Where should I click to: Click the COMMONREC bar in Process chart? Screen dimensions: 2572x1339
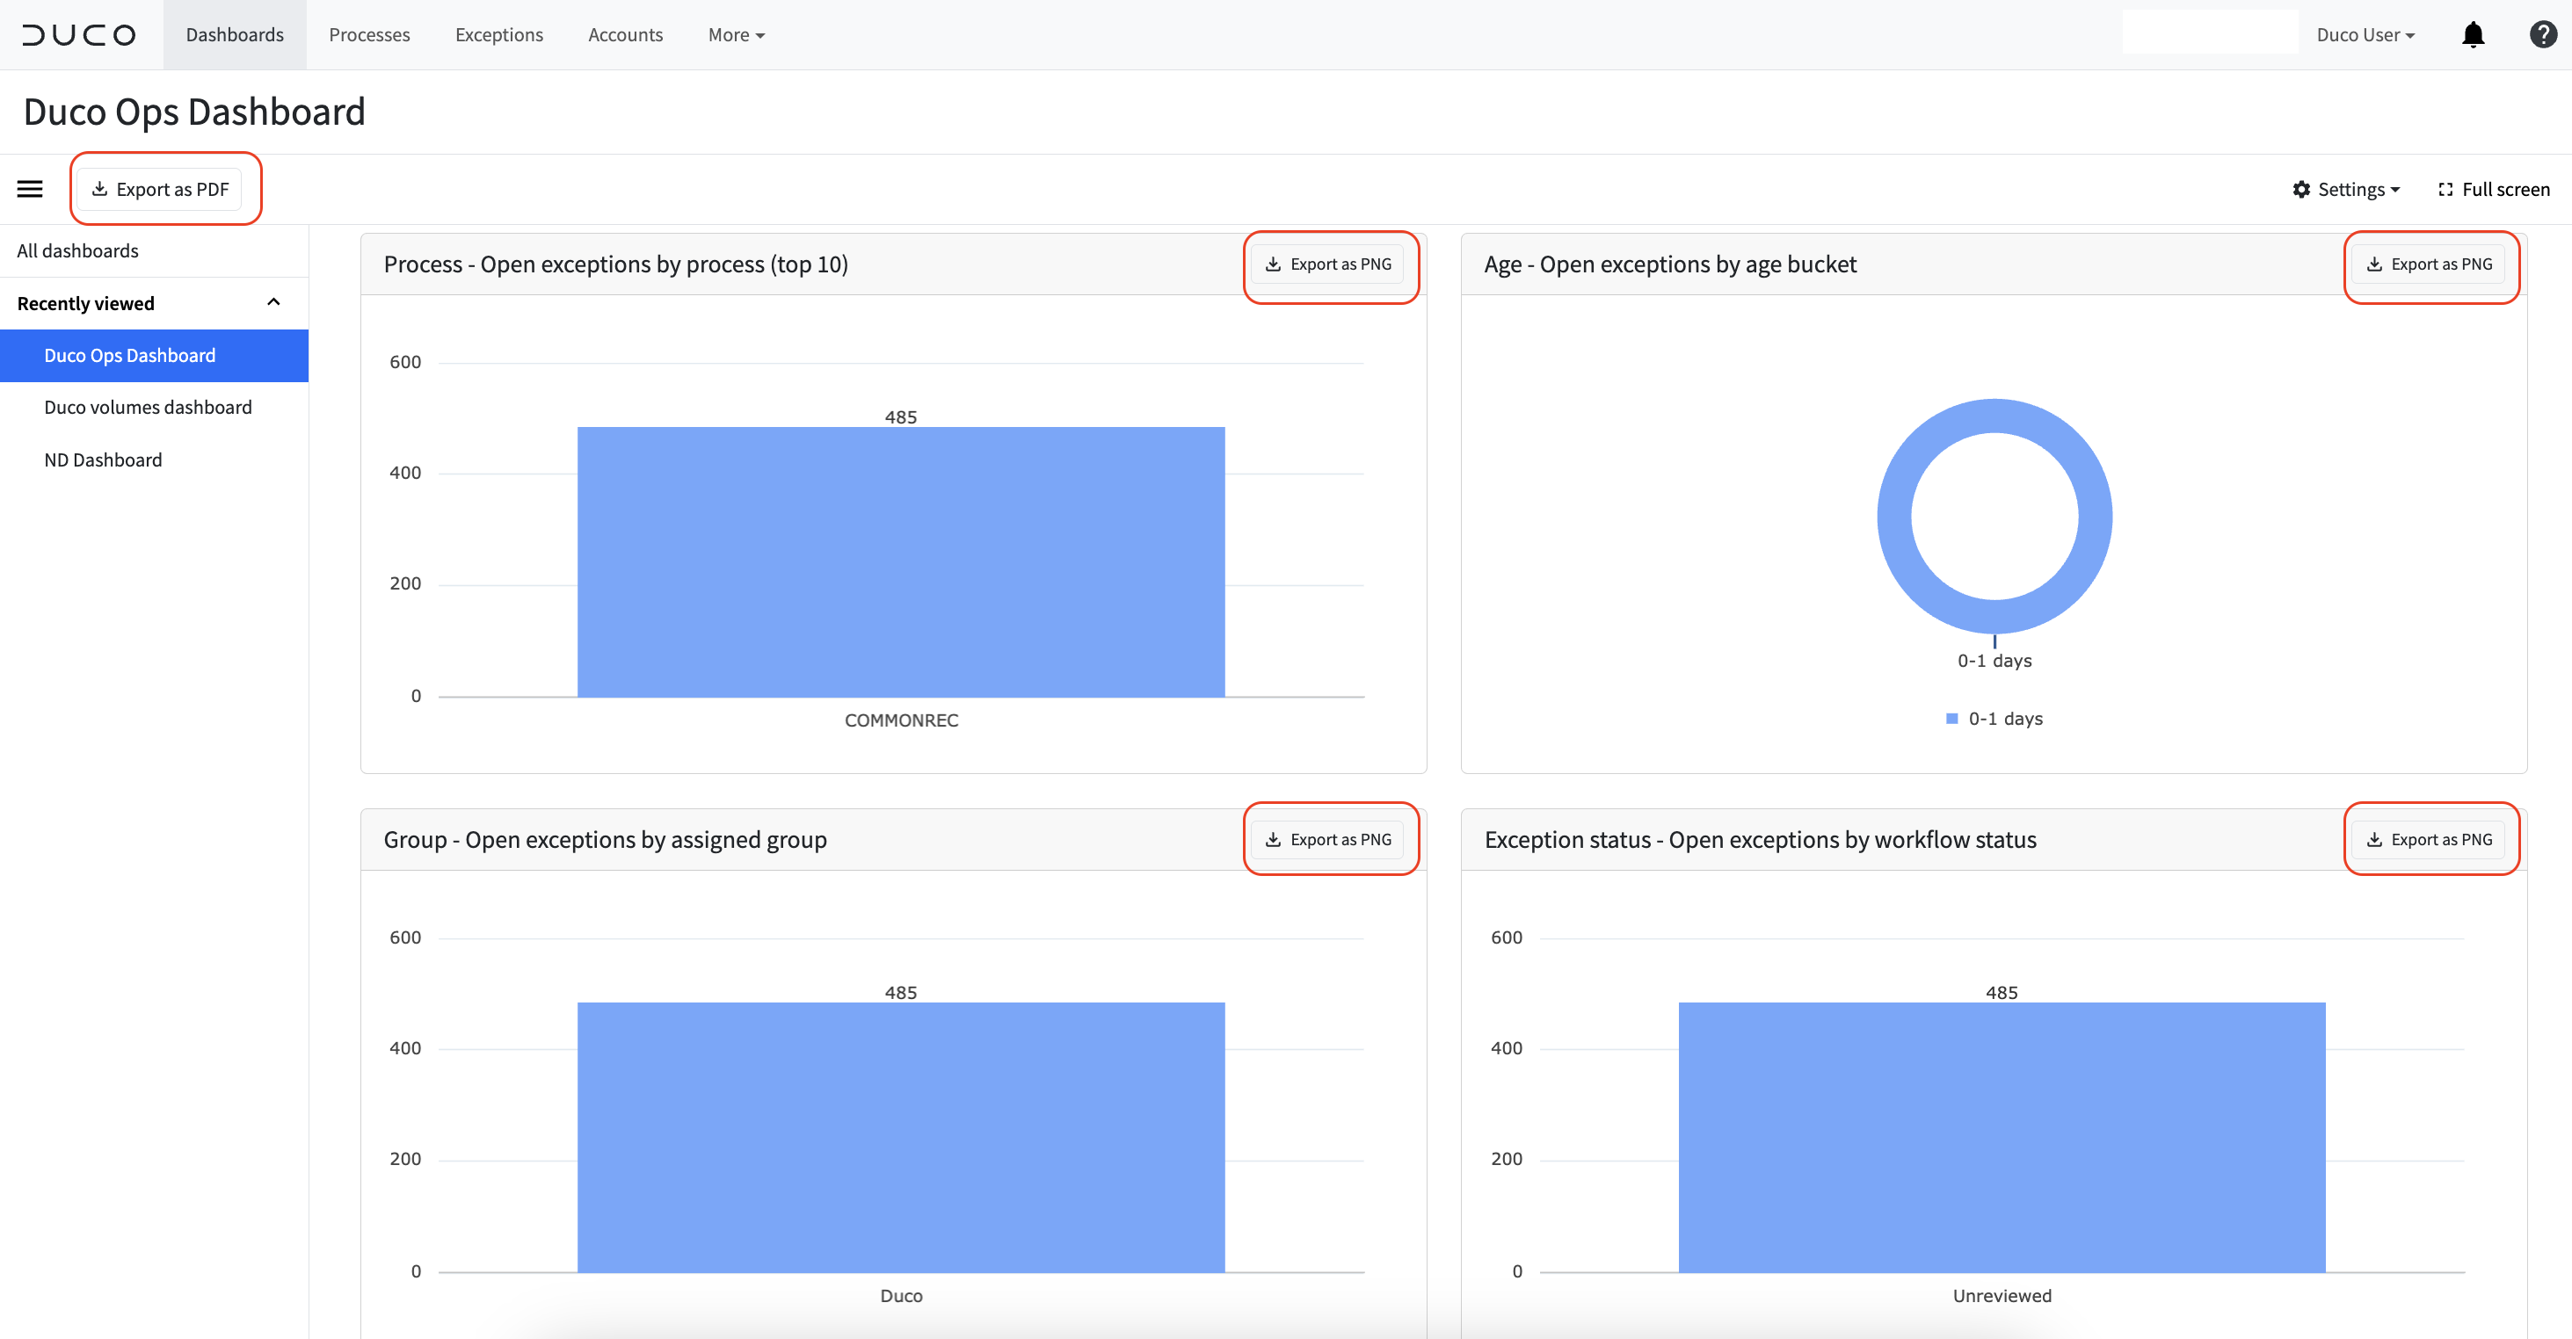click(x=901, y=561)
